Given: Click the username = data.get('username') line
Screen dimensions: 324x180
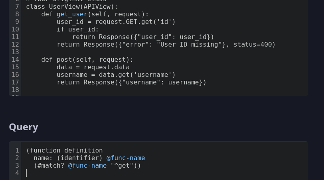Looking at the screenshot, I should tap(116, 75).
